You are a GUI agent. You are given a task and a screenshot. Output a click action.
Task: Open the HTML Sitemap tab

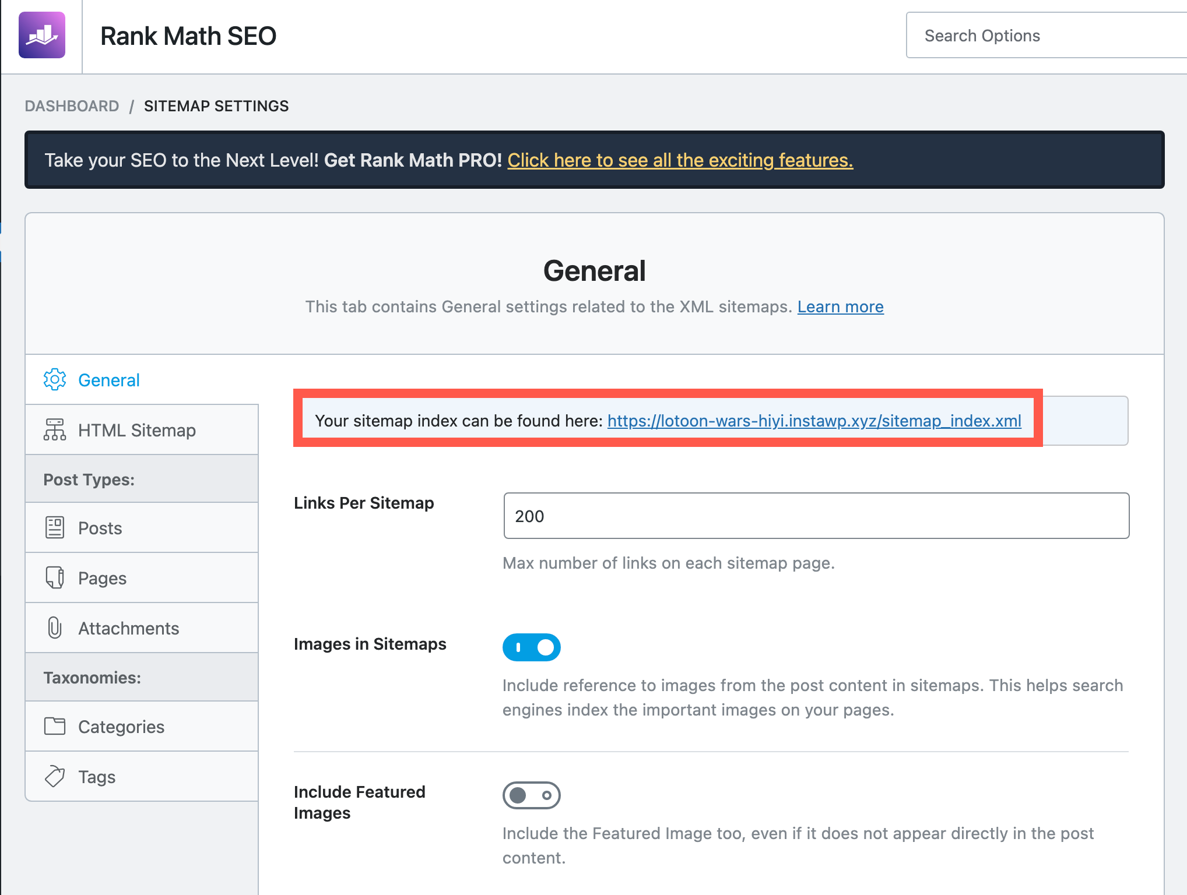click(x=137, y=430)
